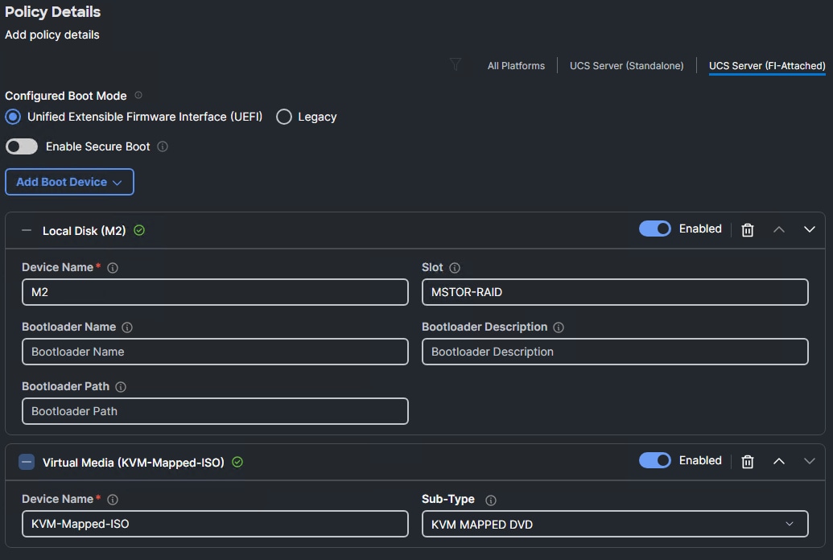
Task: Click the Bootloader Name input field
Action: click(214, 352)
